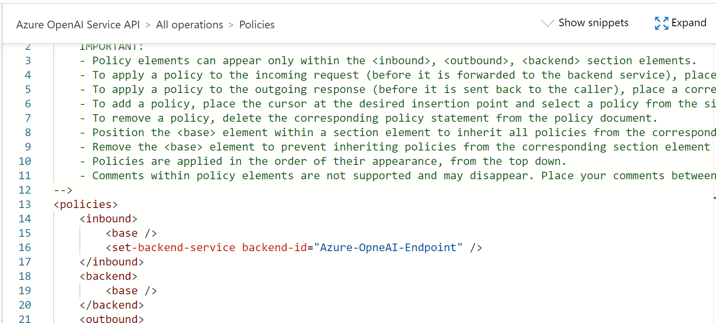This screenshot has height=323, width=716.
Task: Click line number 10 in gutter
Action: pos(25,161)
